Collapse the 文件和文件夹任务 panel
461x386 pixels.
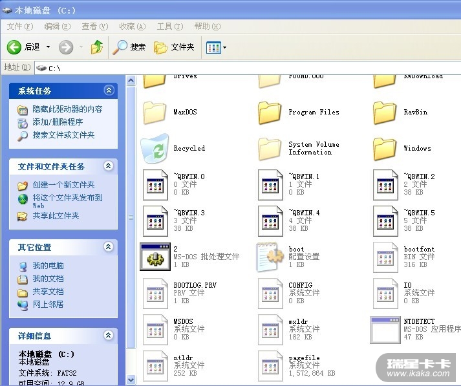109,166
